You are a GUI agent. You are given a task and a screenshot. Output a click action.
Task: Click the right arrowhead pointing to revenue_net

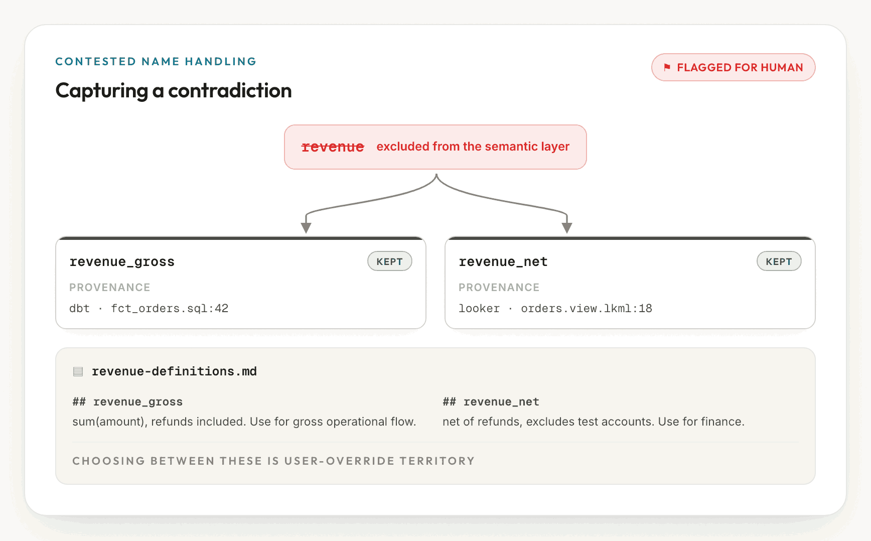[x=567, y=228]
